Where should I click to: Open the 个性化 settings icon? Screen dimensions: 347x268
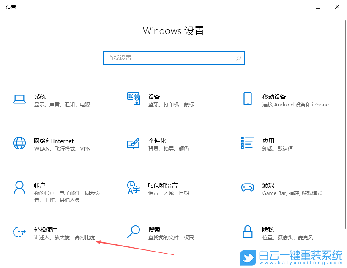click(134, 143)
